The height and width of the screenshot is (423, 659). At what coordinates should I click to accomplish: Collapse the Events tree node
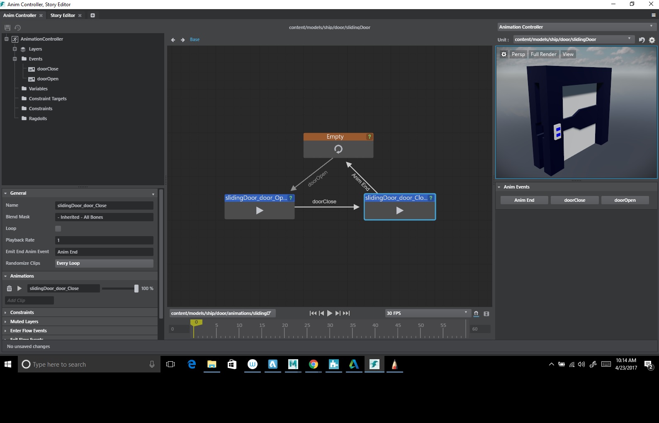coord(15,59)
